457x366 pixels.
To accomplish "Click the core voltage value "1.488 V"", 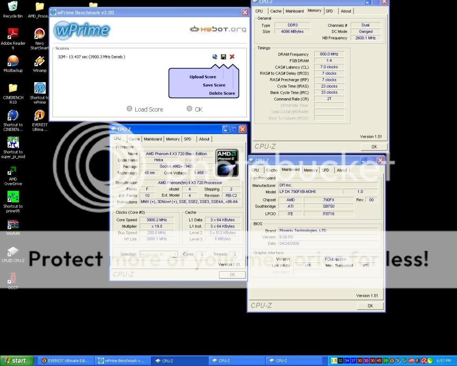I will pos(200,173).
